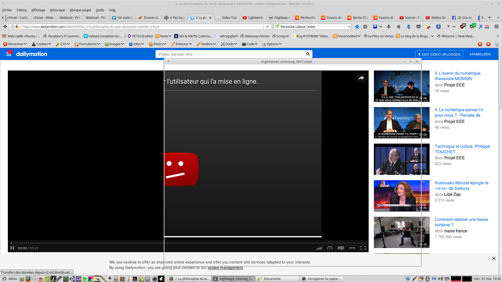This screenshot has width=502, height=282.
Task: Toggle the player volume level bars
Action: point(319,248)
